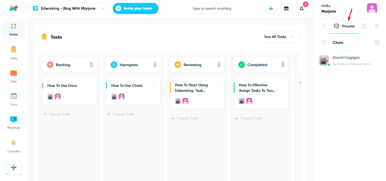Open the Docs section

[14, 99]
